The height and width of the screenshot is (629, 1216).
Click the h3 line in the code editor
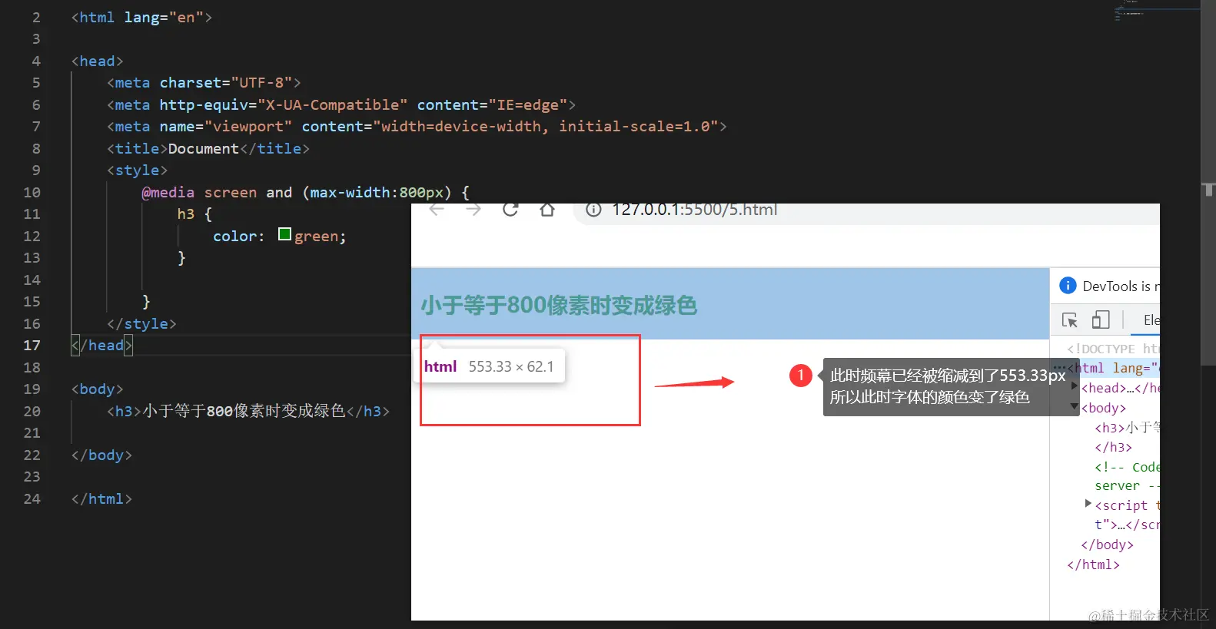[x=248, y=412]
